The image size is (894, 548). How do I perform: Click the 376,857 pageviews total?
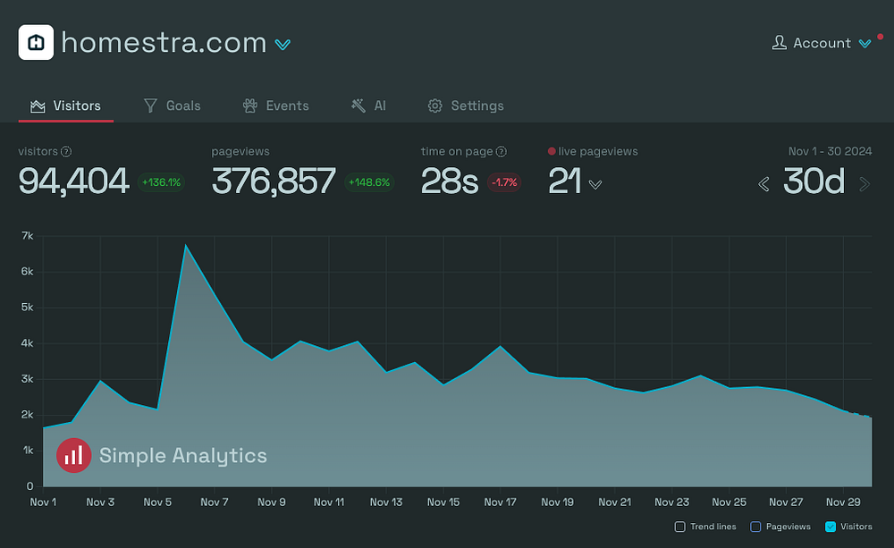coord(274,181)
